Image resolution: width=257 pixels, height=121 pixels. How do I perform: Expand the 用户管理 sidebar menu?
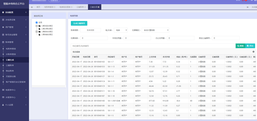[14, 27]
